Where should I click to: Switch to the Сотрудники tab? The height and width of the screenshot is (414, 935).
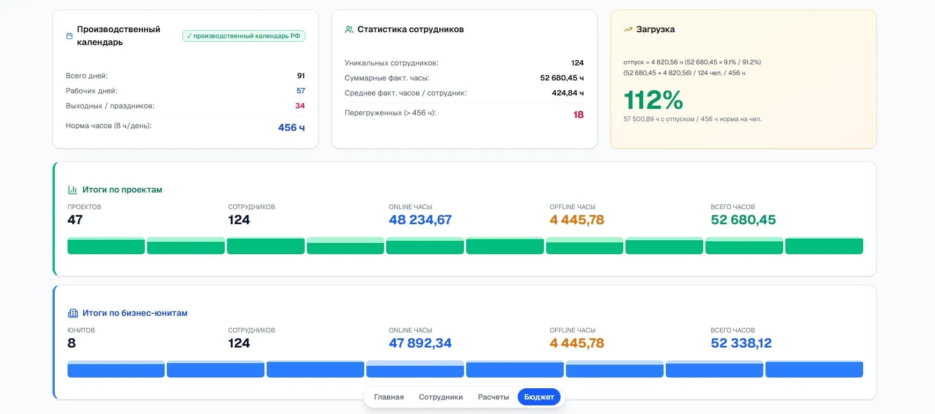point(441,397)
